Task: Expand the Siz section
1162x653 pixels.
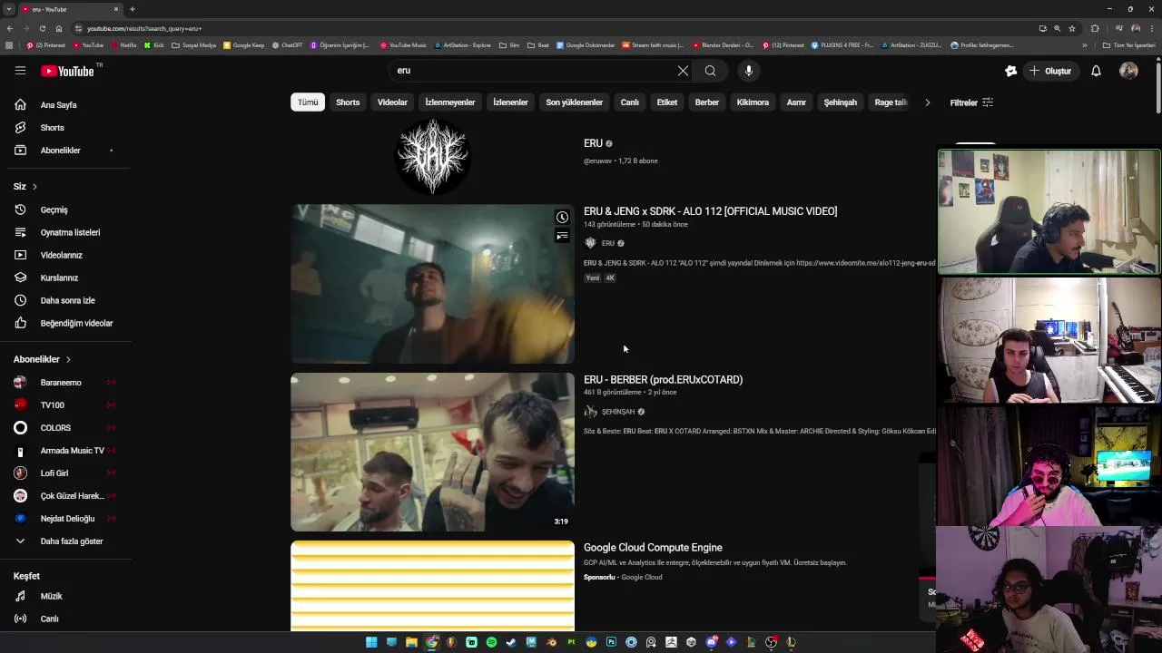Action: pyautogui.click(x=25, y=186)
